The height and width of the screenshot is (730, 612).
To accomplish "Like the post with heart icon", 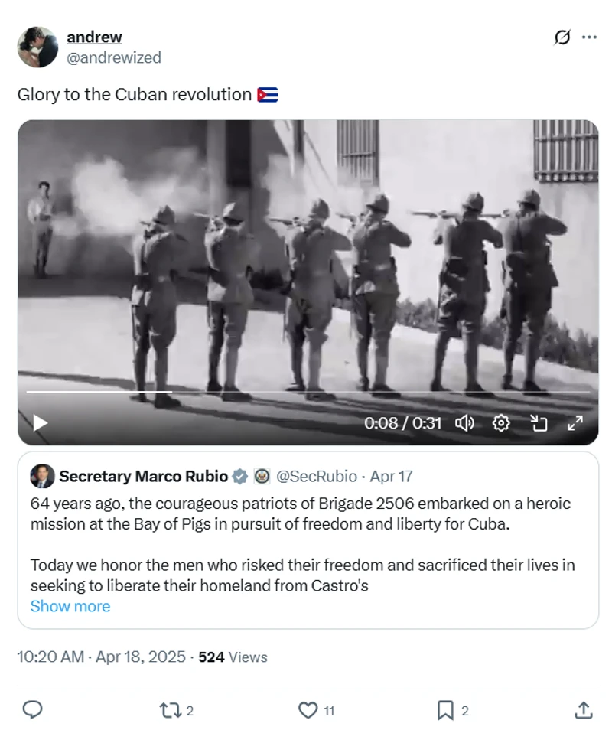I will [308, 710].
